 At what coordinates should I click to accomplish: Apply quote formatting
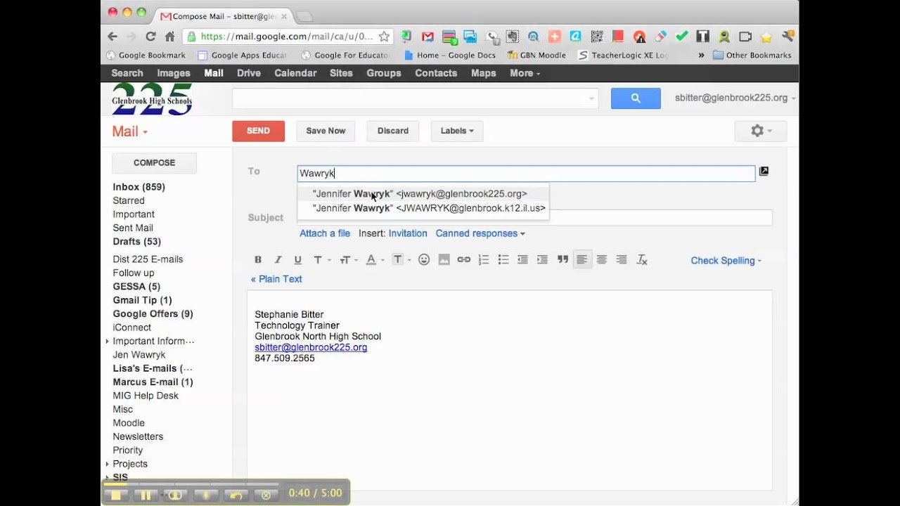562,260
